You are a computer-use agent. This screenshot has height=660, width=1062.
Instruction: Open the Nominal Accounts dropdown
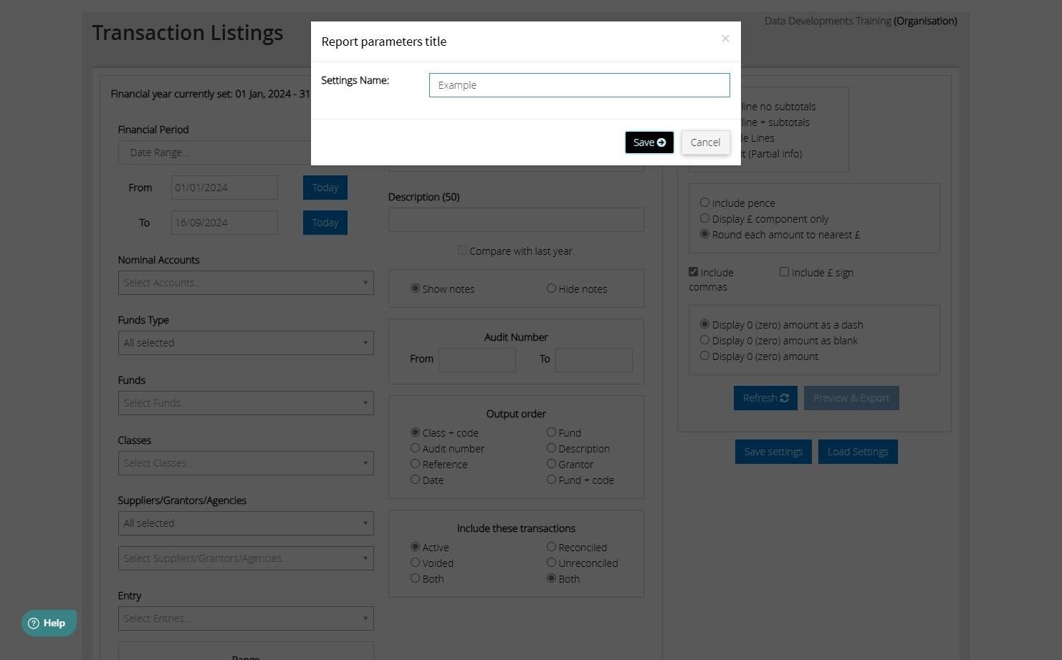coord(246,283)
